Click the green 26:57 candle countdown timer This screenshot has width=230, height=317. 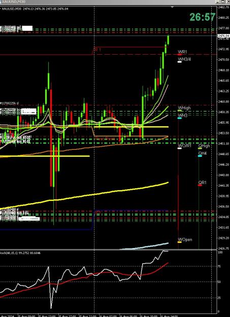pos(203,17)
